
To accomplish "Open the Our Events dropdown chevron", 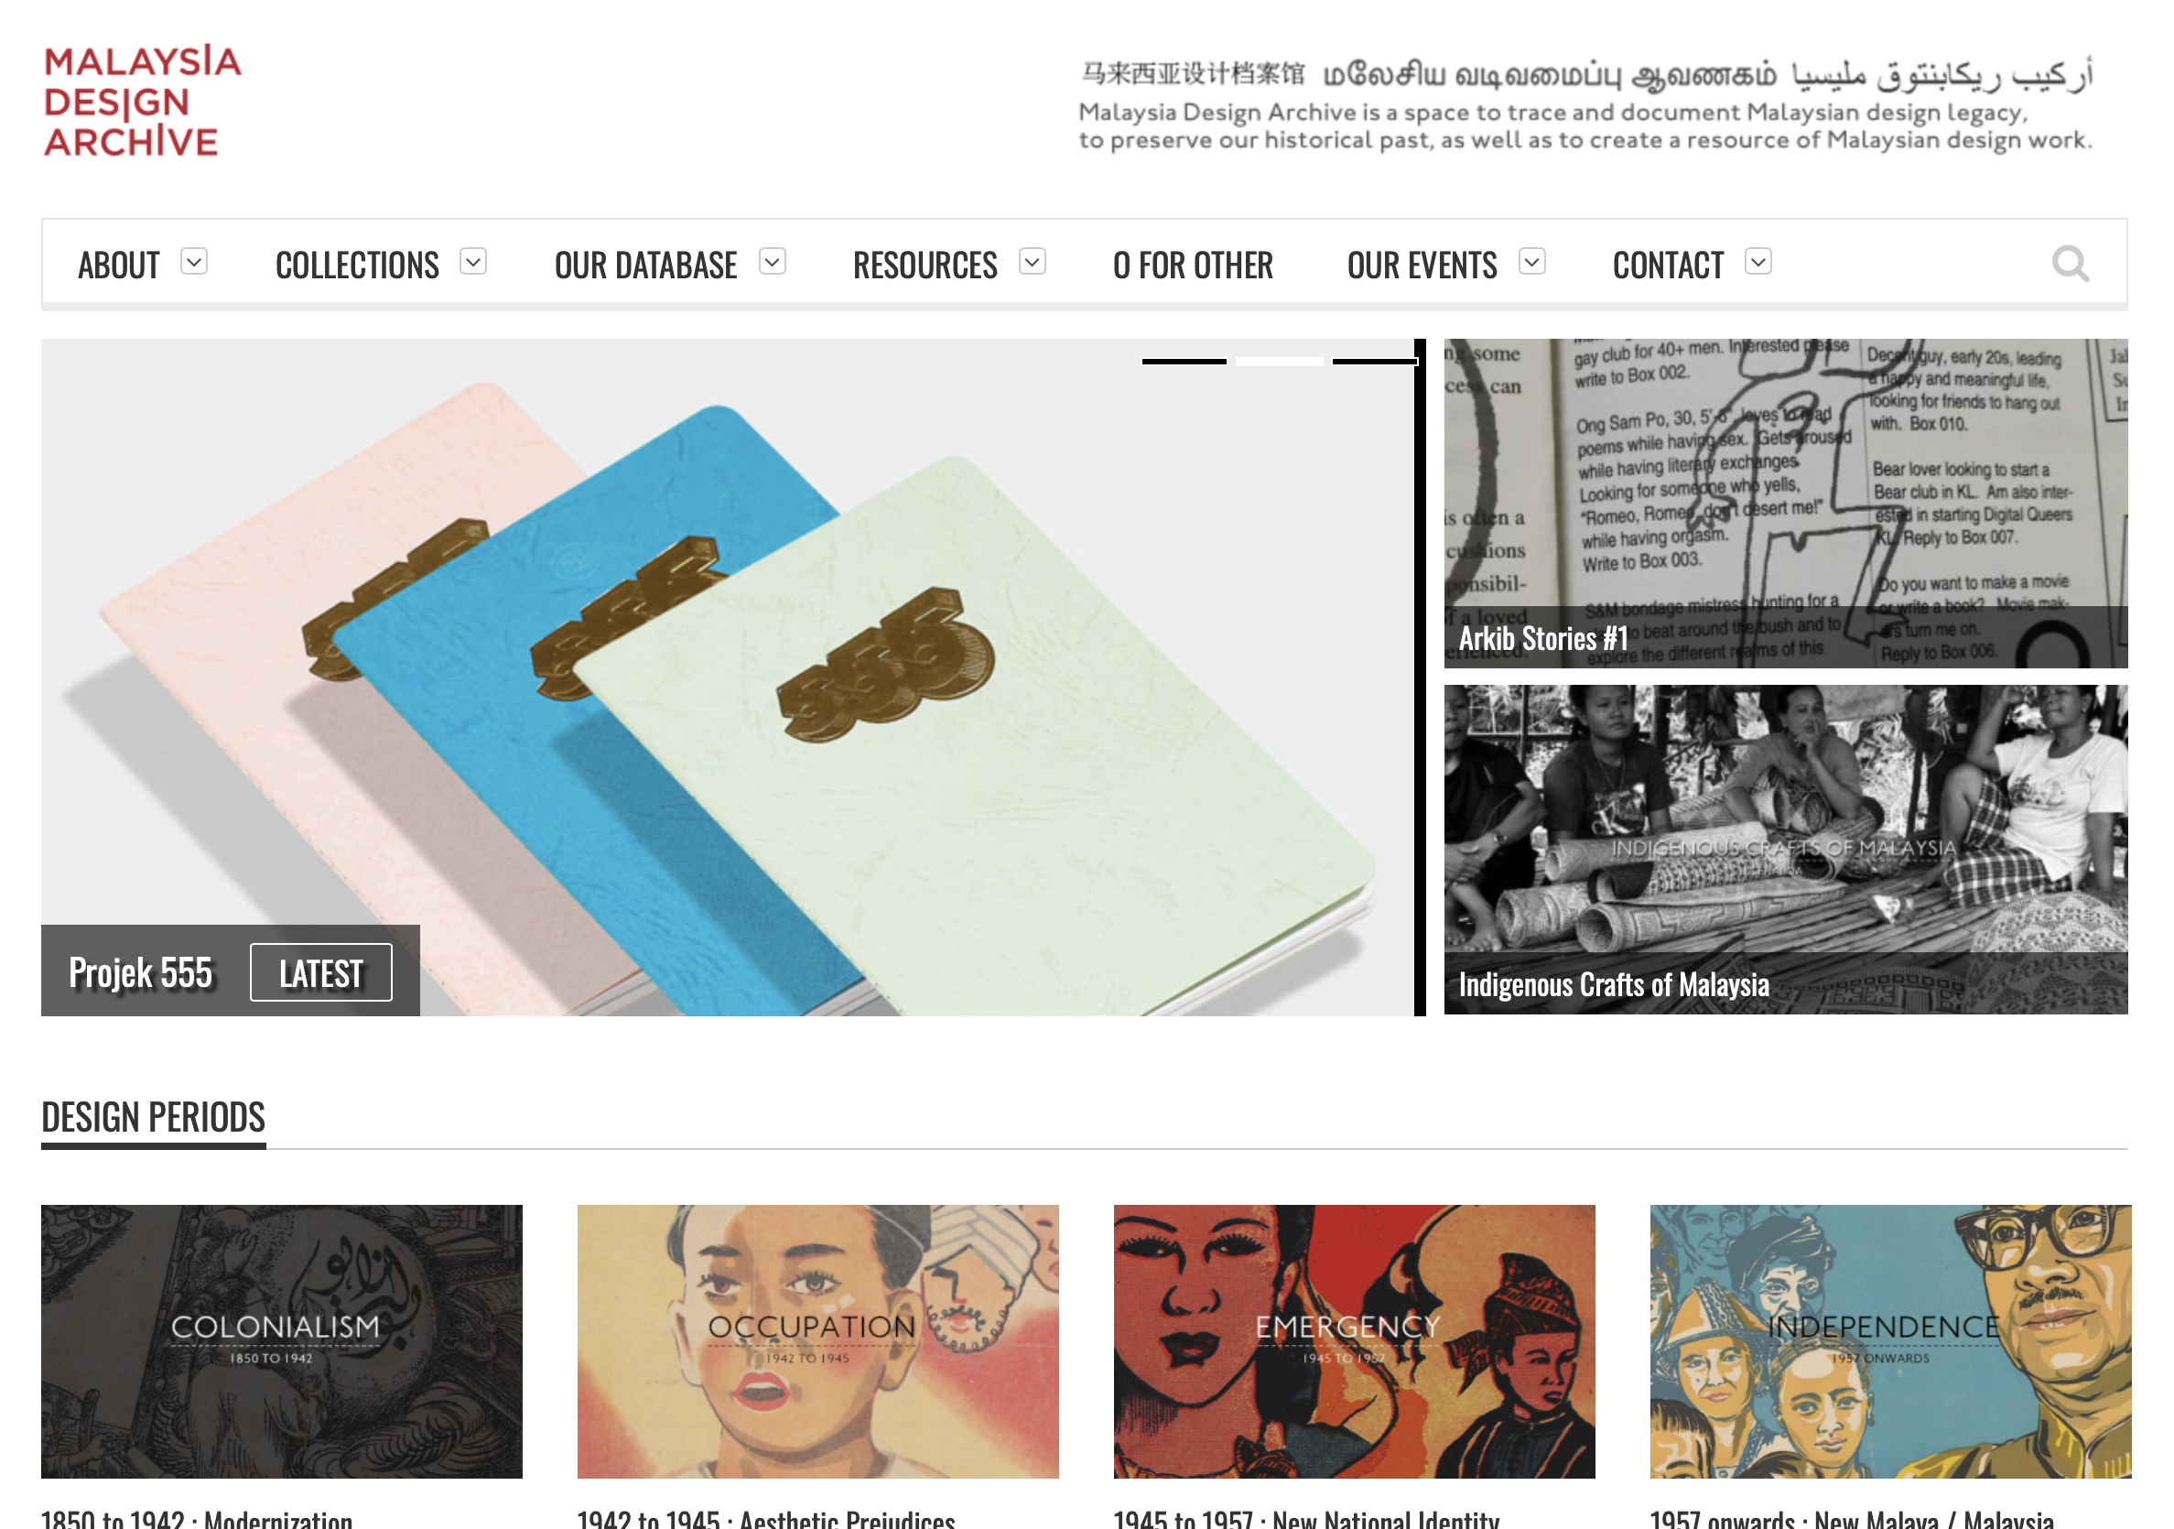I will (x=1532, y=262).
